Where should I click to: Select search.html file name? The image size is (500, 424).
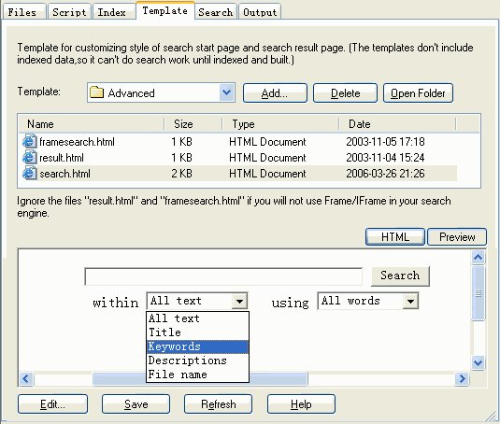[64, 174]
